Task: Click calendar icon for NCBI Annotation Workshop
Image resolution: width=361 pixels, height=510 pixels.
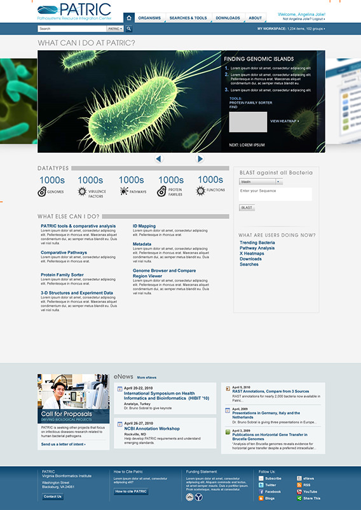Action: coord(119,424)
